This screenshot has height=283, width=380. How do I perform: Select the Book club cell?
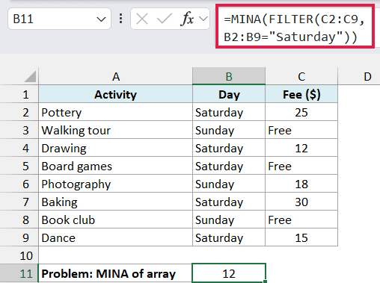pos(116,220)
